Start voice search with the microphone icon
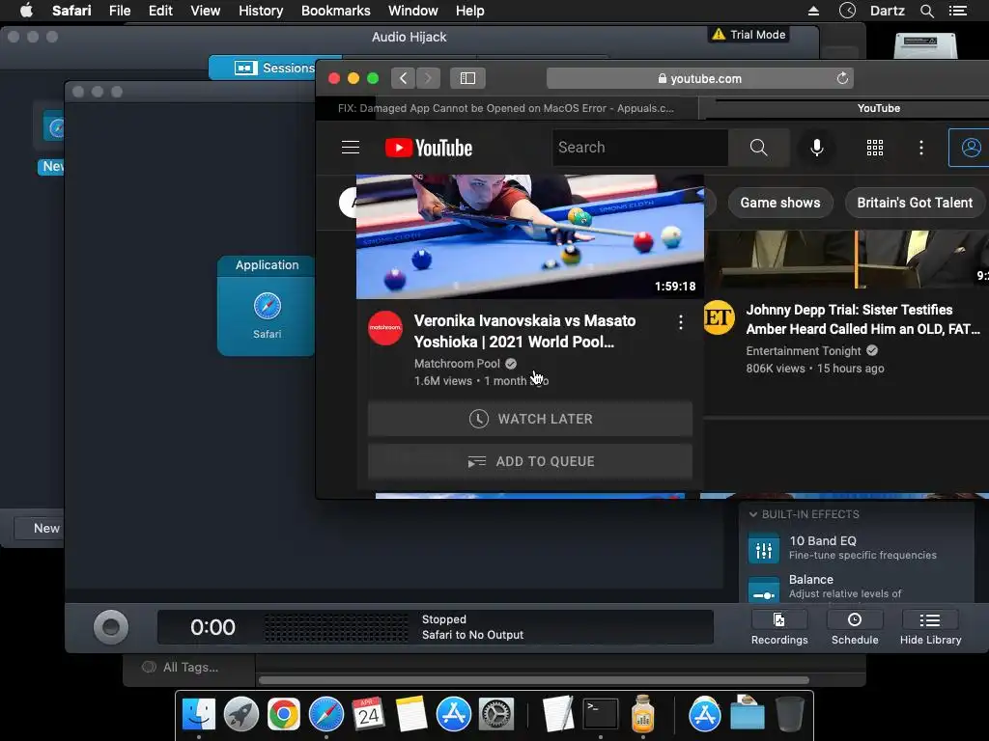The height and width of the screenshot is (741, 989). pyautogui.click(x=817, y=148)
